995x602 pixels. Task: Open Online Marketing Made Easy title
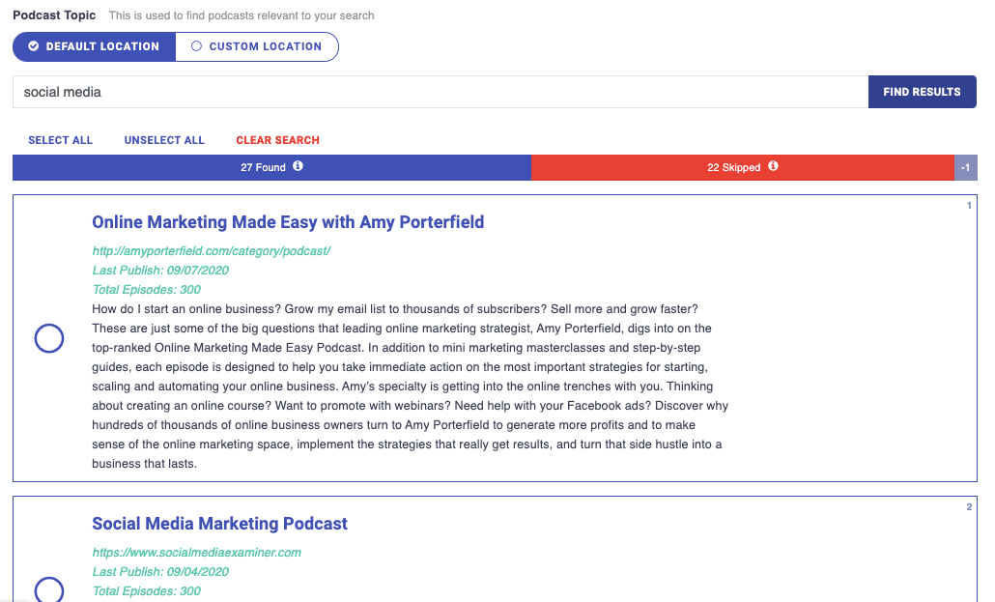tap(288, 222)
